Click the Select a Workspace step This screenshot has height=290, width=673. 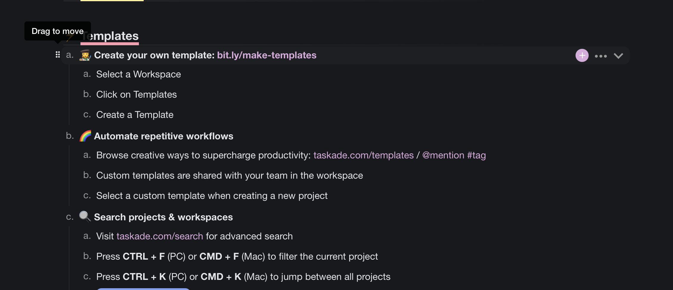[138, 74]
